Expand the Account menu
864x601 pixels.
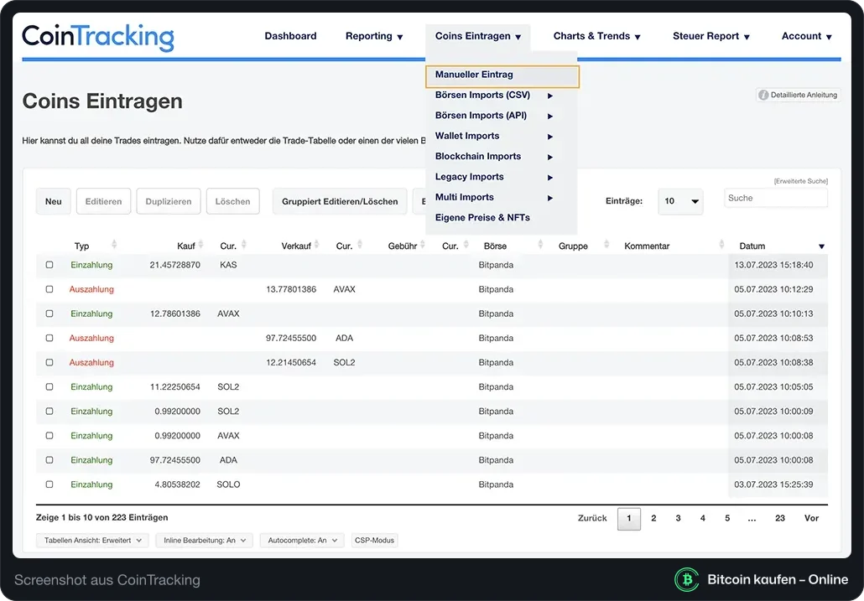pos(807,36)
